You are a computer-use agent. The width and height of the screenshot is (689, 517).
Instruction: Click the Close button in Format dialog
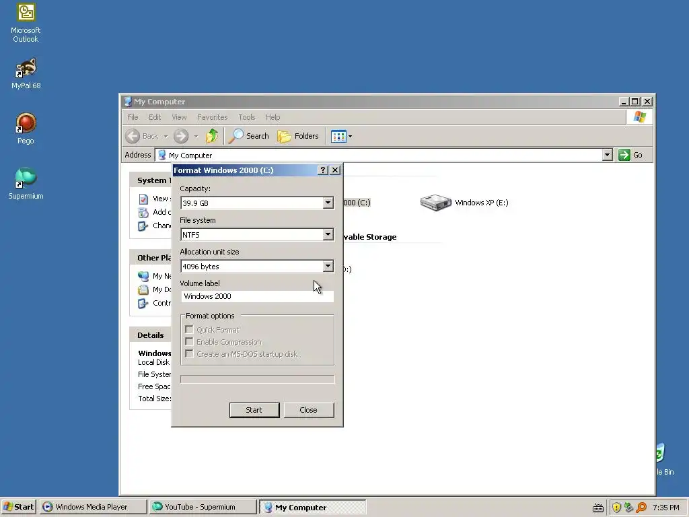point(308,410)
